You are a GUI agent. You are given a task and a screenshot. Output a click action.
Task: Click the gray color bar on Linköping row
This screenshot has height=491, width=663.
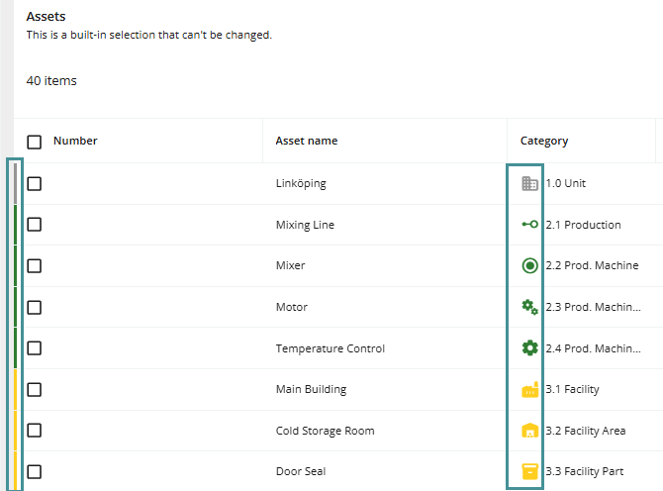(x=15, y=183)
